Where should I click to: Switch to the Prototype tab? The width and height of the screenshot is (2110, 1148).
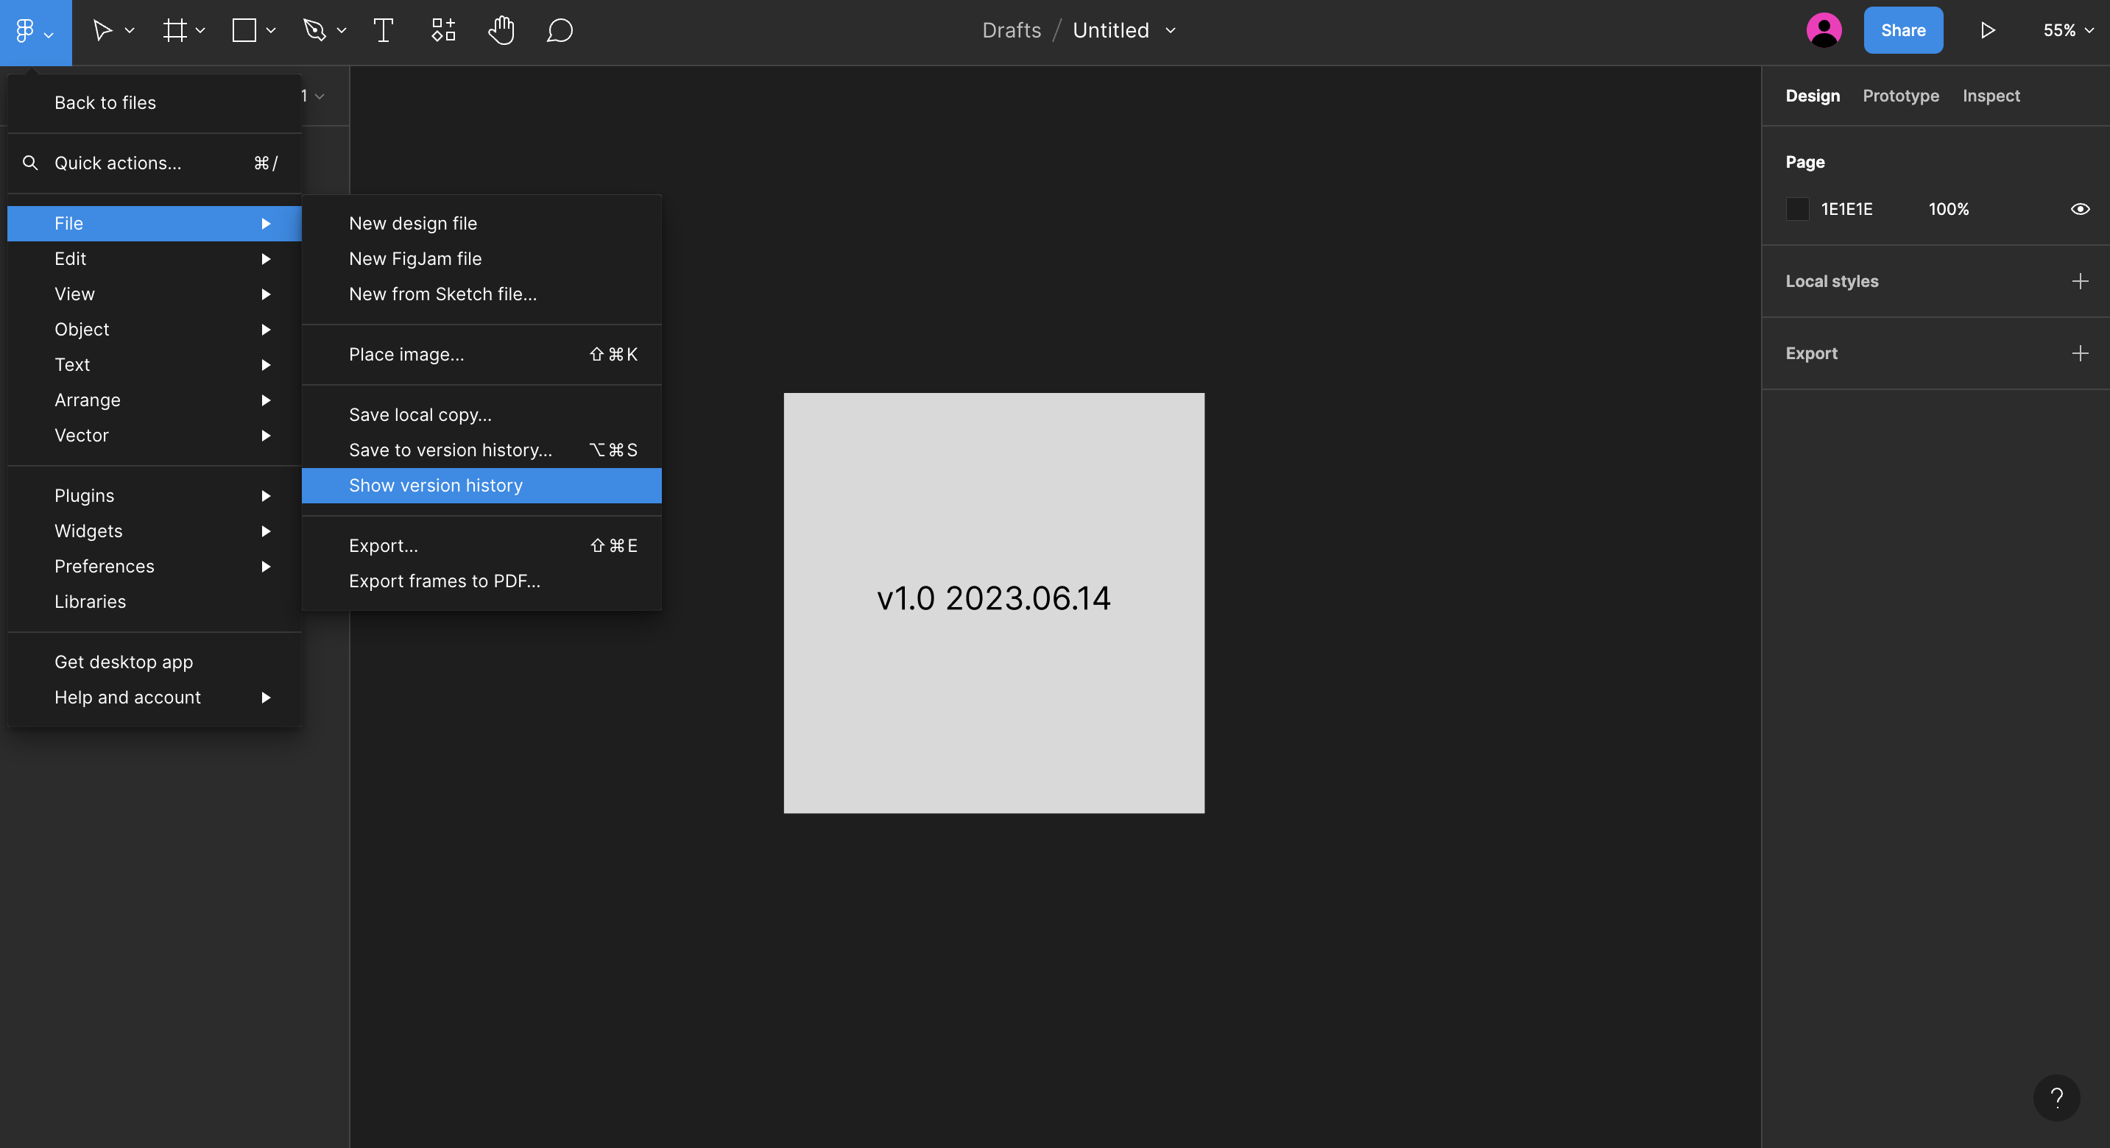[x=1900, y=96]
